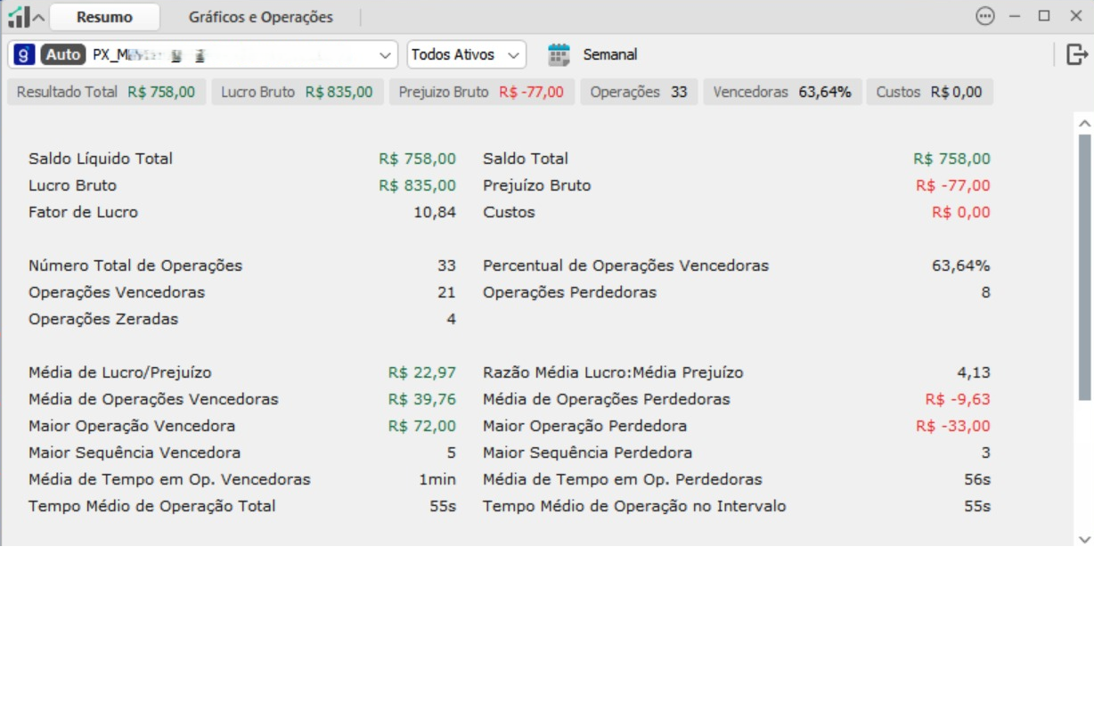Switch to the Resumo tab
The image size is (1094, 710).
coord(104,17)
